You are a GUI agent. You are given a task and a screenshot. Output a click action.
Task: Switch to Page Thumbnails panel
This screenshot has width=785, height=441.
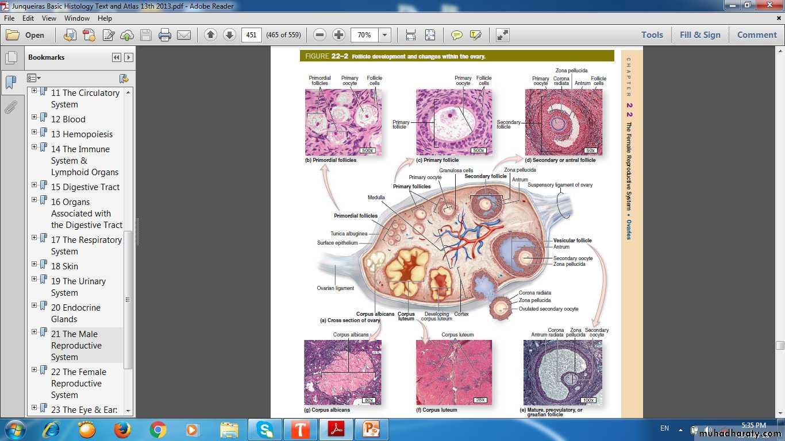coord(10,58)
